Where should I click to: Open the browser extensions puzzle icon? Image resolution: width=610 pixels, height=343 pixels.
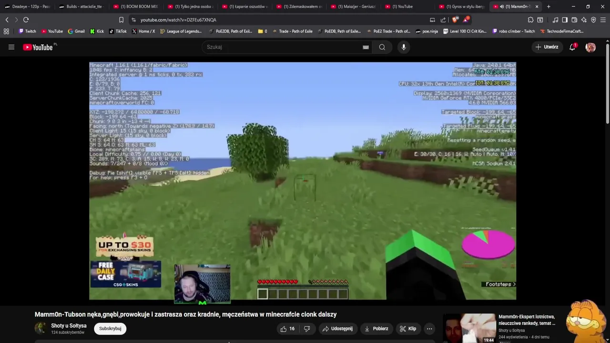click(x=530, y=20)
